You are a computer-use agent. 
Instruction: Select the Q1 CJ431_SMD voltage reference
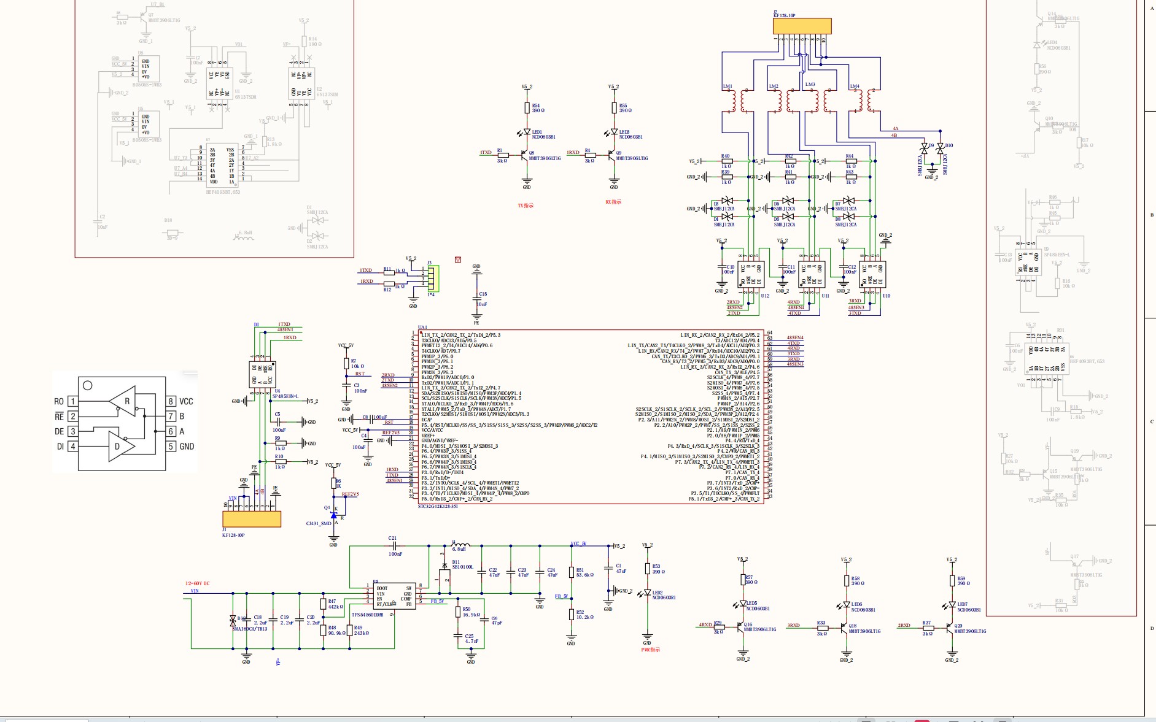334,515
